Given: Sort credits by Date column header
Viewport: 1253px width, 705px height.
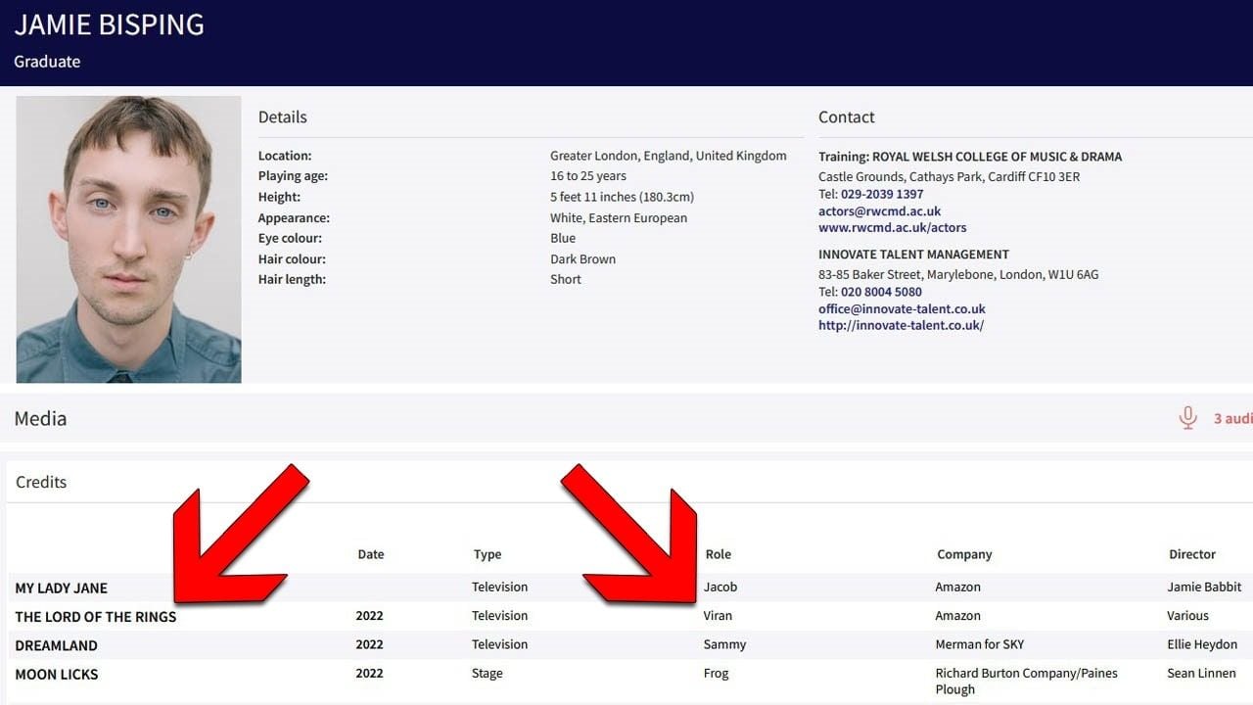Looking at the screenshot, I should click(370, 554).
